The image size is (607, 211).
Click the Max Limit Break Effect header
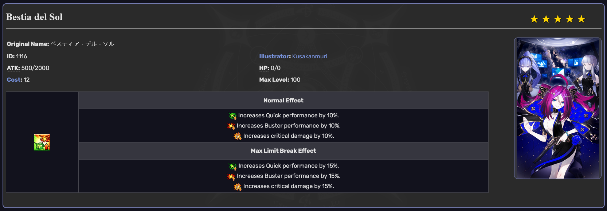coord(283,151)
